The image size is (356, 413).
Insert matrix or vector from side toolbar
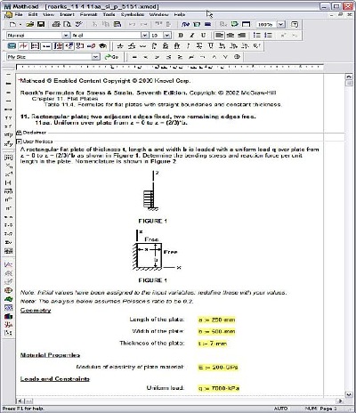pos(9,158)
